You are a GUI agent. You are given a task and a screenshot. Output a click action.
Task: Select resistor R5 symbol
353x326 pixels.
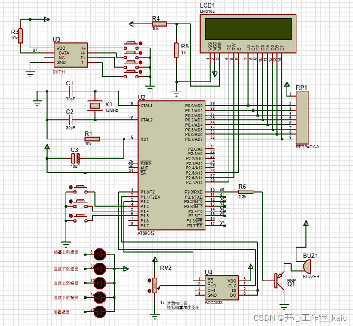[176, 50]
